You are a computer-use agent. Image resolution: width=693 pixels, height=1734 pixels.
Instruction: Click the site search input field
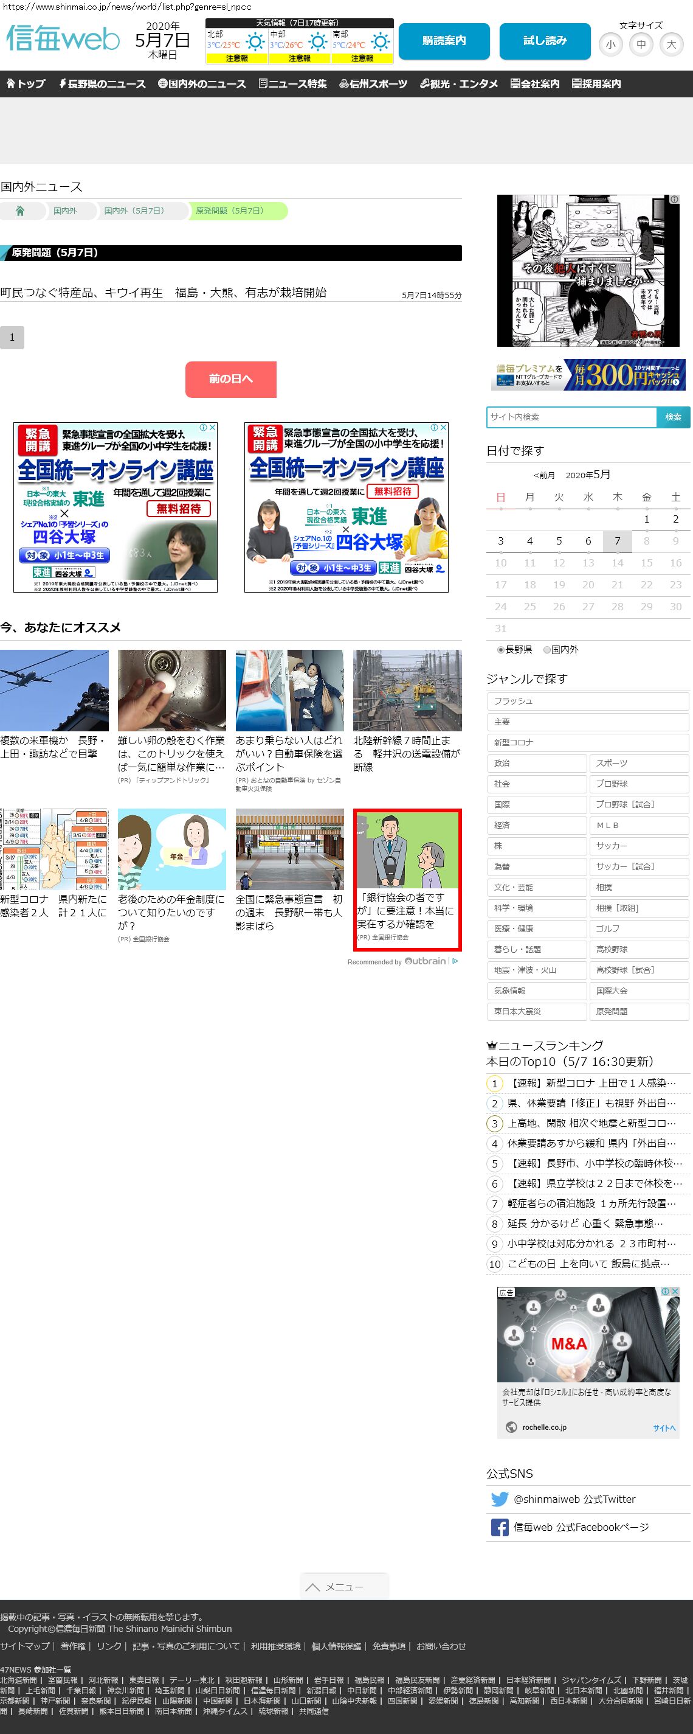(571, 417)
